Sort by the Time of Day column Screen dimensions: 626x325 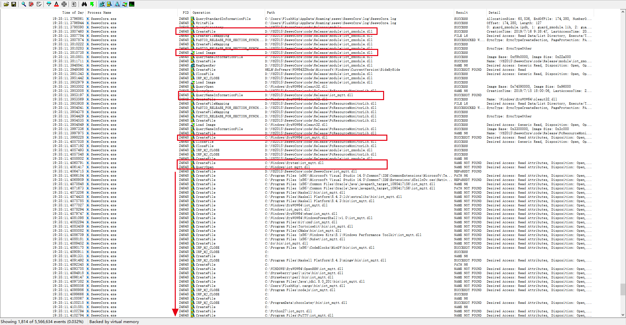[x=73, y=13]
